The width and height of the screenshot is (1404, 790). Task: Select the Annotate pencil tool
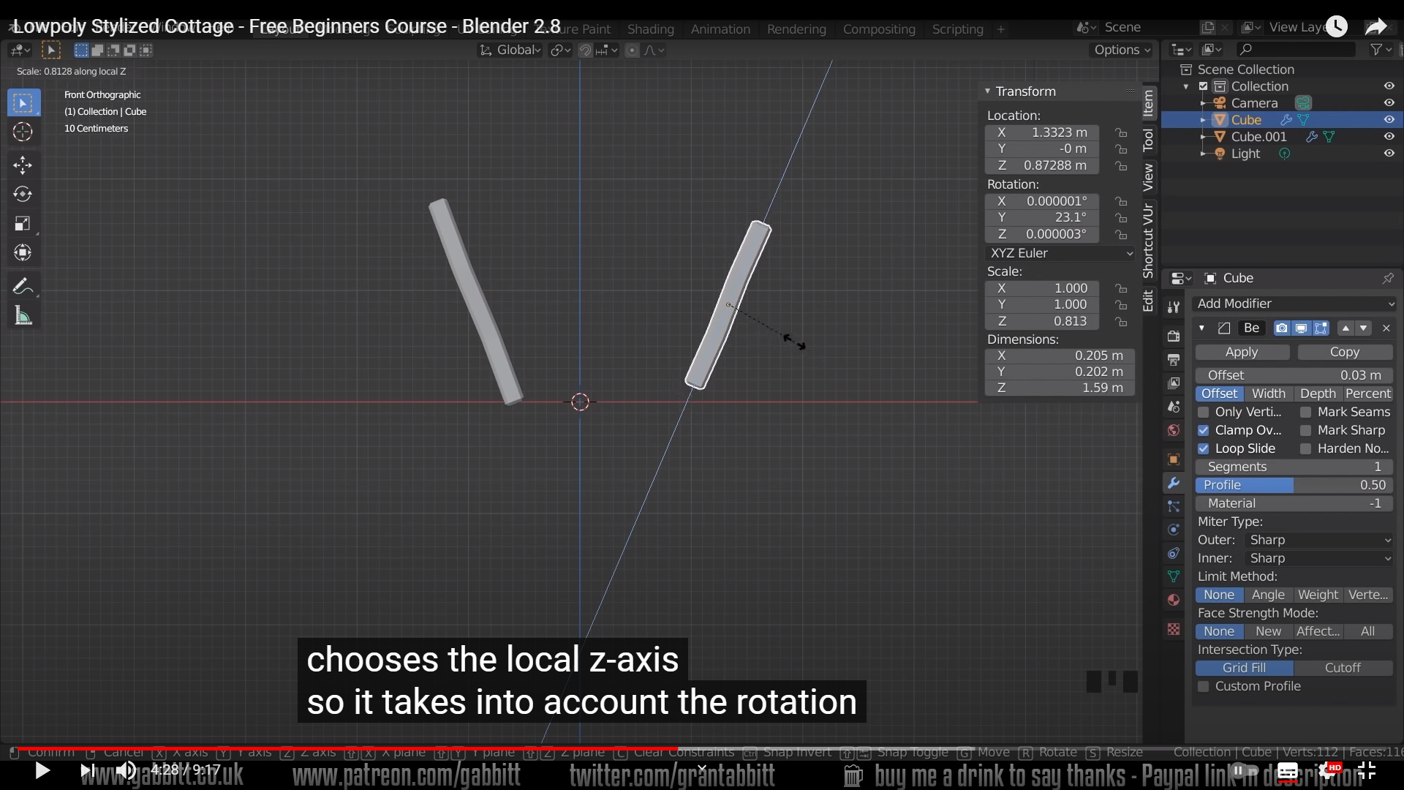(x=23, y=286)
